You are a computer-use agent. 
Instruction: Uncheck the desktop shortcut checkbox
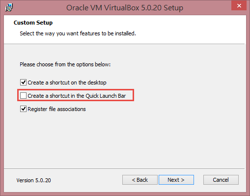pos(23,83)
